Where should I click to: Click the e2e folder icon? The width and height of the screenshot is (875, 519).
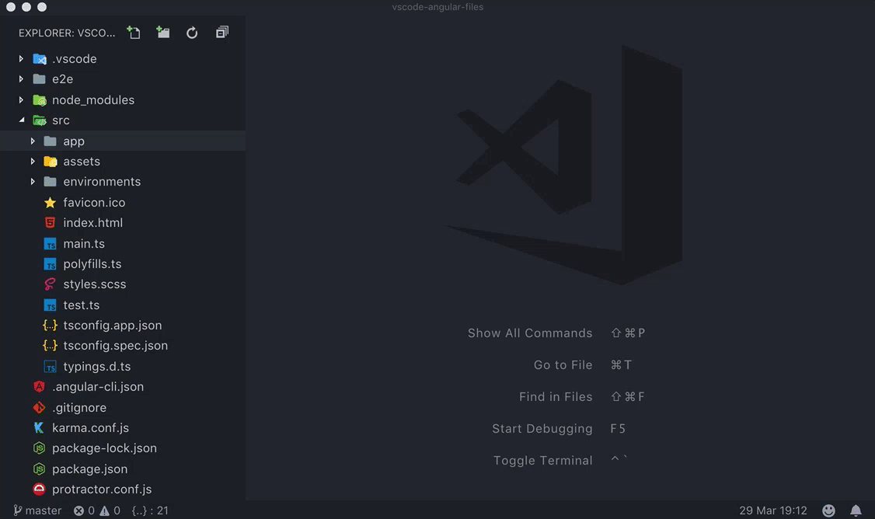point(39,78)
